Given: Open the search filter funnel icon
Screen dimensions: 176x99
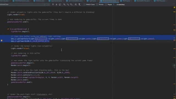Looking at the screenshot, I should coord(79,4).
